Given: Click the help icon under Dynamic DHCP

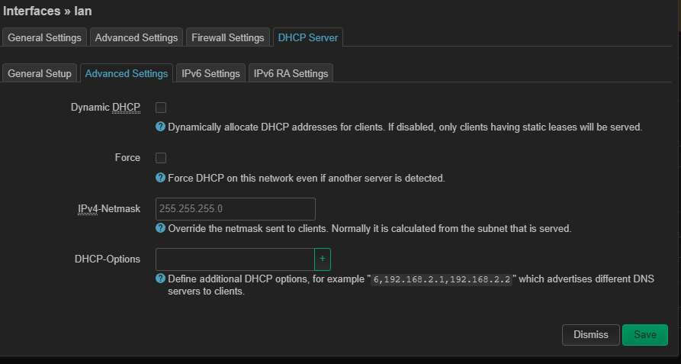Looking at the screenshot, I should pos(161,127).
